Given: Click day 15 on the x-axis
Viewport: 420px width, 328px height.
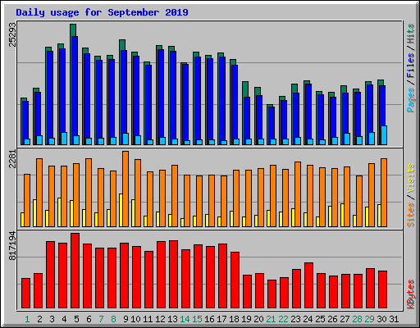Looking at the screenshot, I should pyautogui.click(x=197, y=319).
